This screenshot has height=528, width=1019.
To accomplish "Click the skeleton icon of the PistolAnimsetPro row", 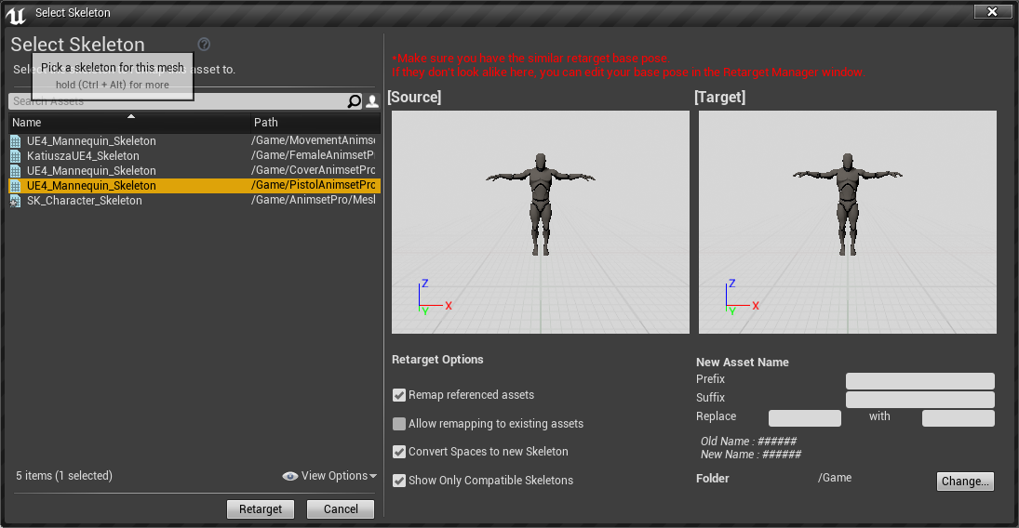I will coord(16,186).
